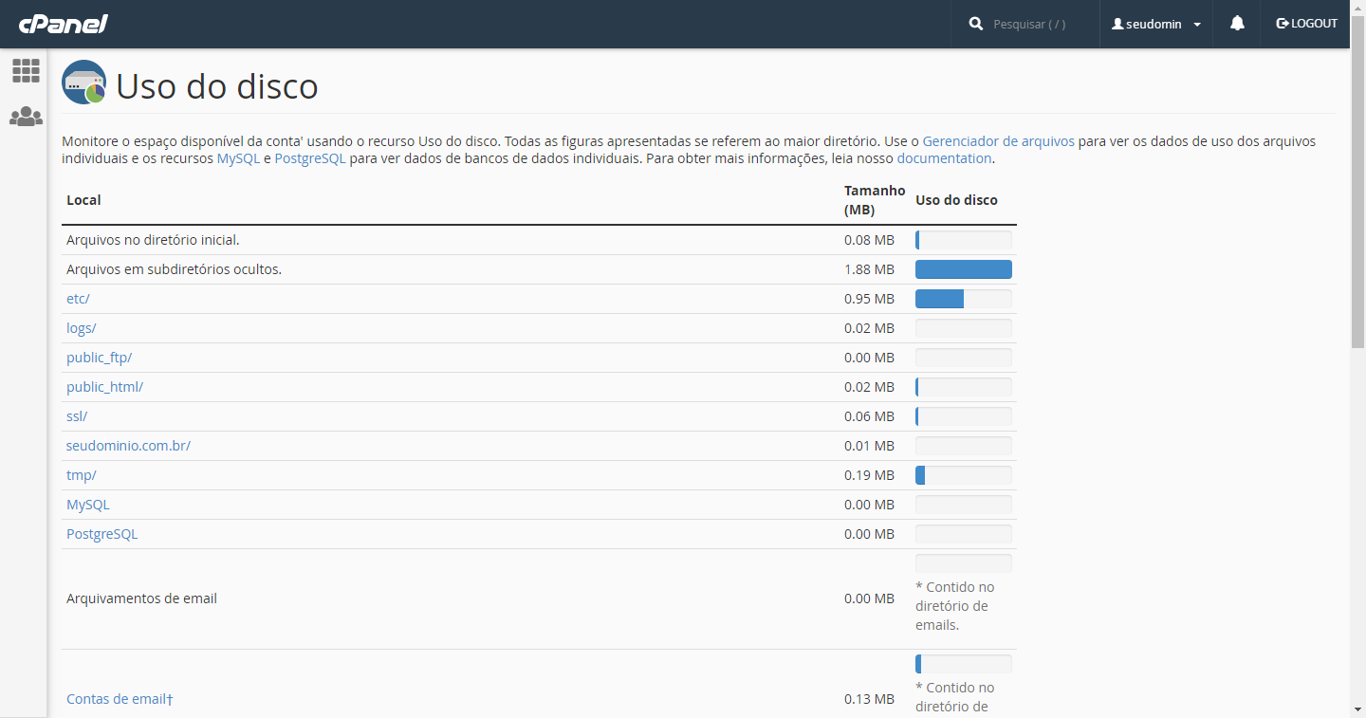Click the Local column header

[83, 200]
